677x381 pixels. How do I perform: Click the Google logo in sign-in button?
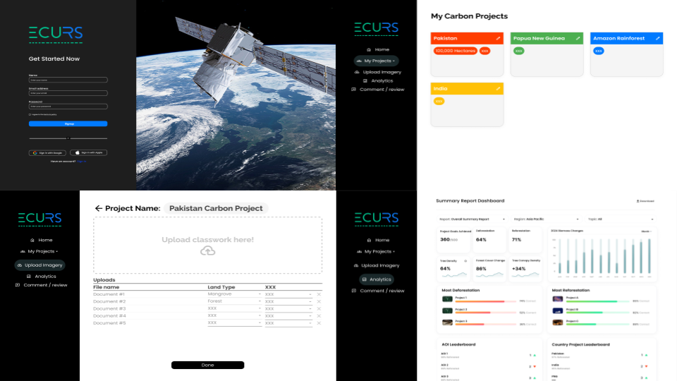tap(35, 152)
